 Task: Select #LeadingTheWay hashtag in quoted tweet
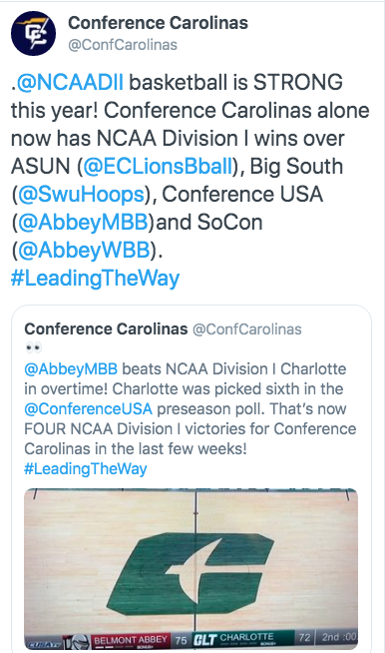tap(86, 469)
